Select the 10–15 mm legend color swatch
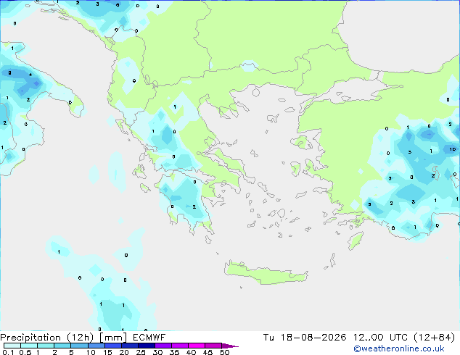 (96, 346)
